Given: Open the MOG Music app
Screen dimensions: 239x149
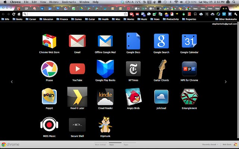Looking at the screenshot, I should pos(49,124).
